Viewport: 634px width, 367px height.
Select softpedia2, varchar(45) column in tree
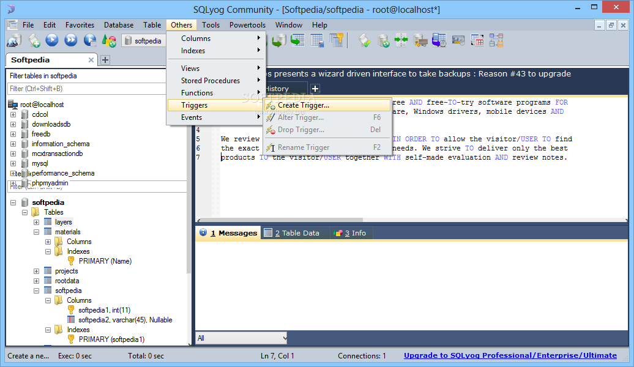[x=125, y=320]
